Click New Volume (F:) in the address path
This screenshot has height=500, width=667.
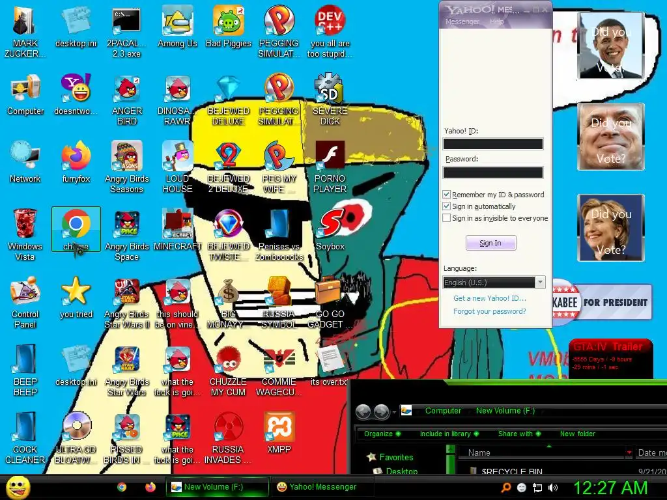(505, 411)
